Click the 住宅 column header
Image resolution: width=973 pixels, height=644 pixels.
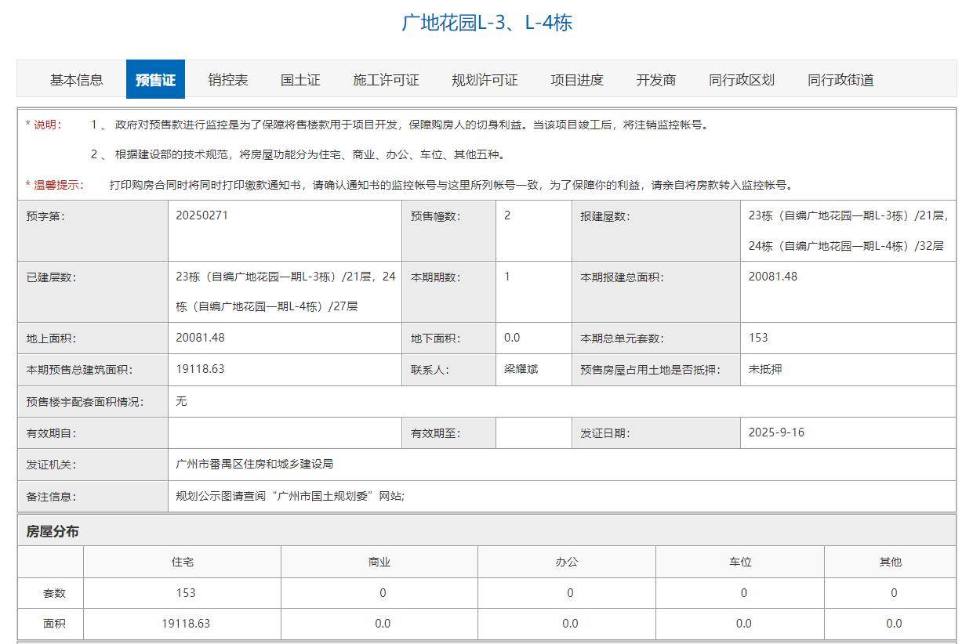(x=182, y=562)
